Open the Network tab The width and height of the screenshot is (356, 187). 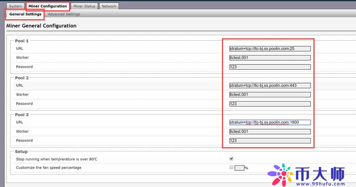(x=109, y=6)
